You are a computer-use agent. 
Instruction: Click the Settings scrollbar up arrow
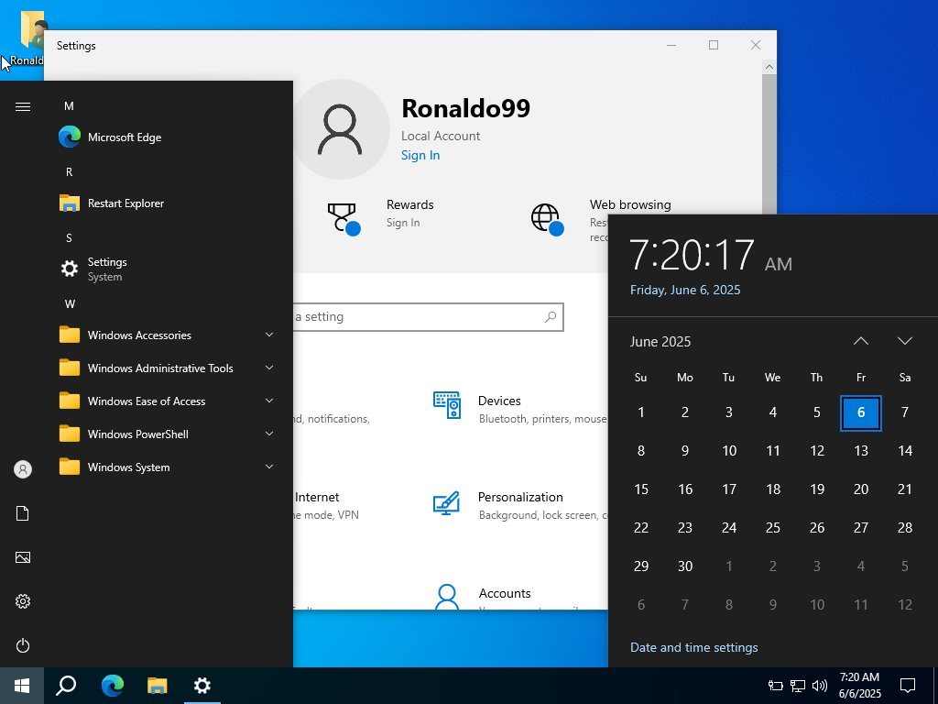pyautogui.click(x=769, y=67)
